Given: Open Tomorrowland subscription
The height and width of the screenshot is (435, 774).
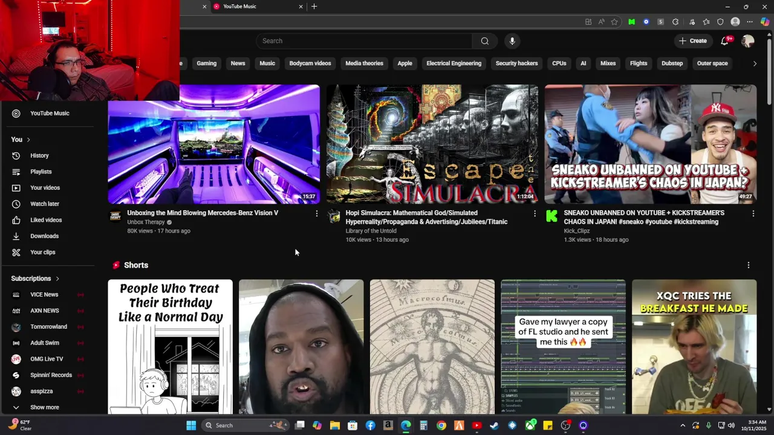Looking at the screenshot, I should 47,327.
